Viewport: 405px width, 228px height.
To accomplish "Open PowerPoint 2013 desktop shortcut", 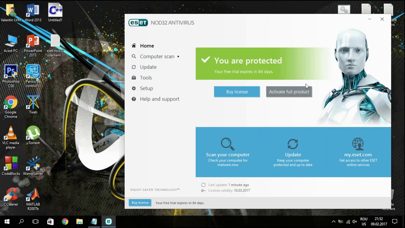I will click(x=33, y=46).
